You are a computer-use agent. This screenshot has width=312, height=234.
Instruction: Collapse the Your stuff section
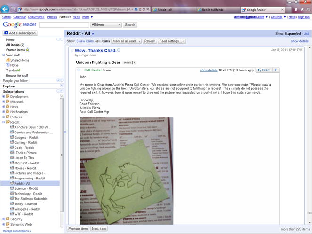pyautogui.click(x=4, y=55)
